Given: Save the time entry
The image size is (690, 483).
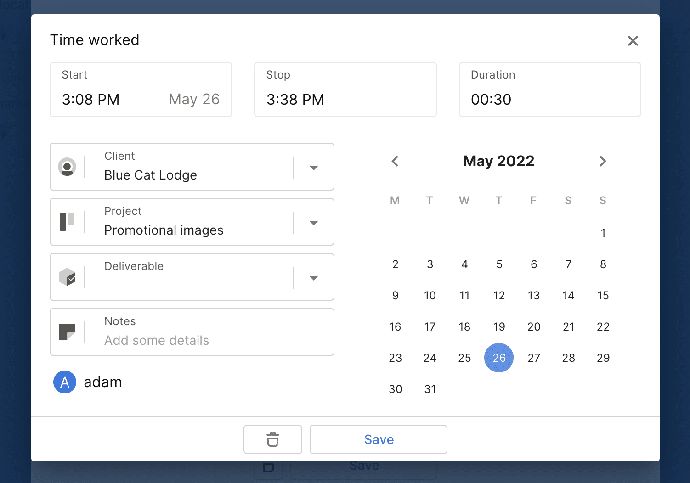Looking at the screenshot, I should pyautogui.click(x=379, y=439).
